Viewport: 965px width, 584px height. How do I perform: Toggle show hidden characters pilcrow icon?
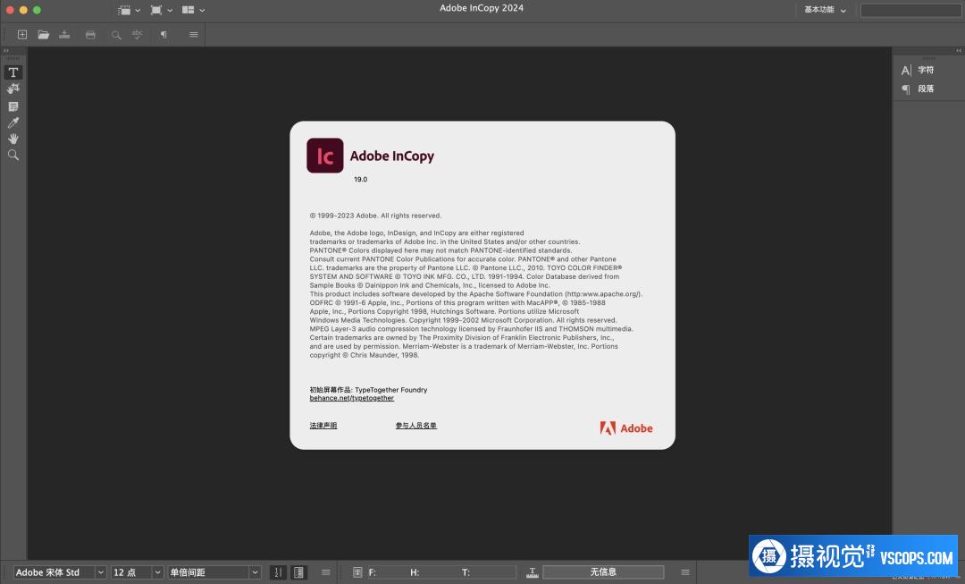click(164, 35)
